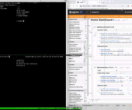
Task: Click the Administrative Tasks dashlet icon
Action: pos(95,67)
